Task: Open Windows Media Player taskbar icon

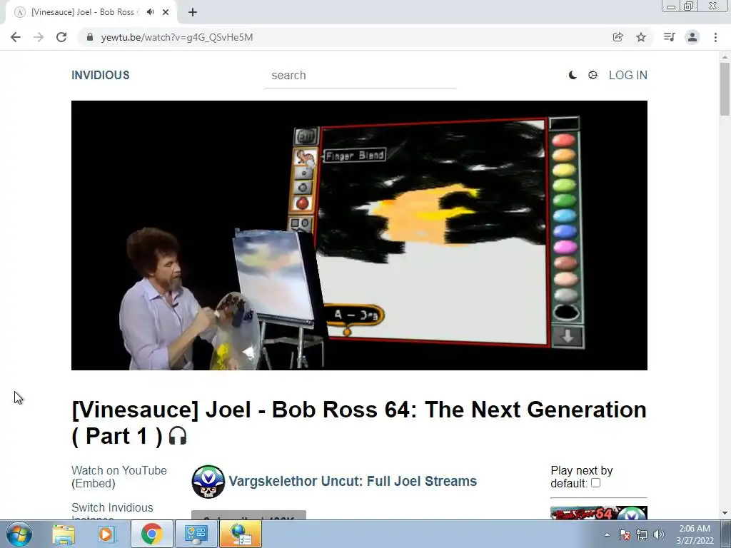Action: 107,534
